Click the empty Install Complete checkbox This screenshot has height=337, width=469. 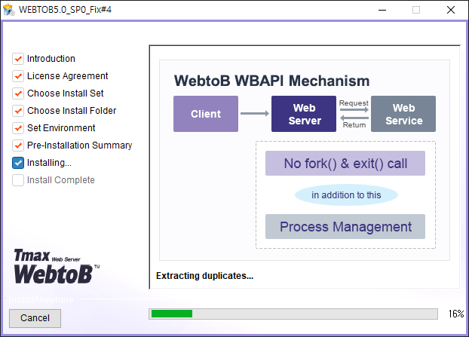click(x=18, y=180)
